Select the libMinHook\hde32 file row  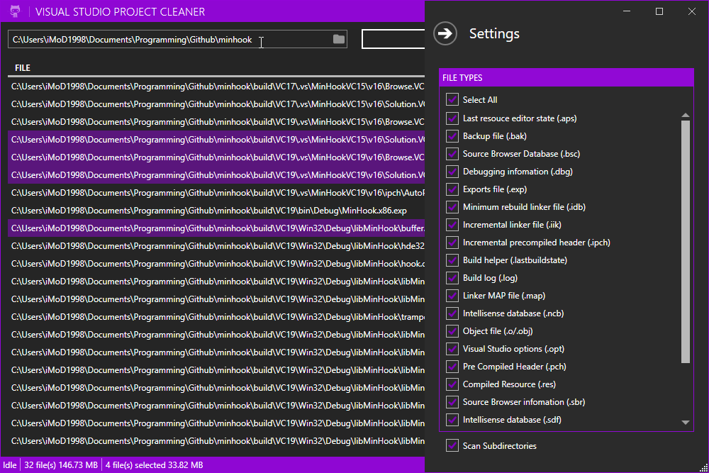(216, 245)
